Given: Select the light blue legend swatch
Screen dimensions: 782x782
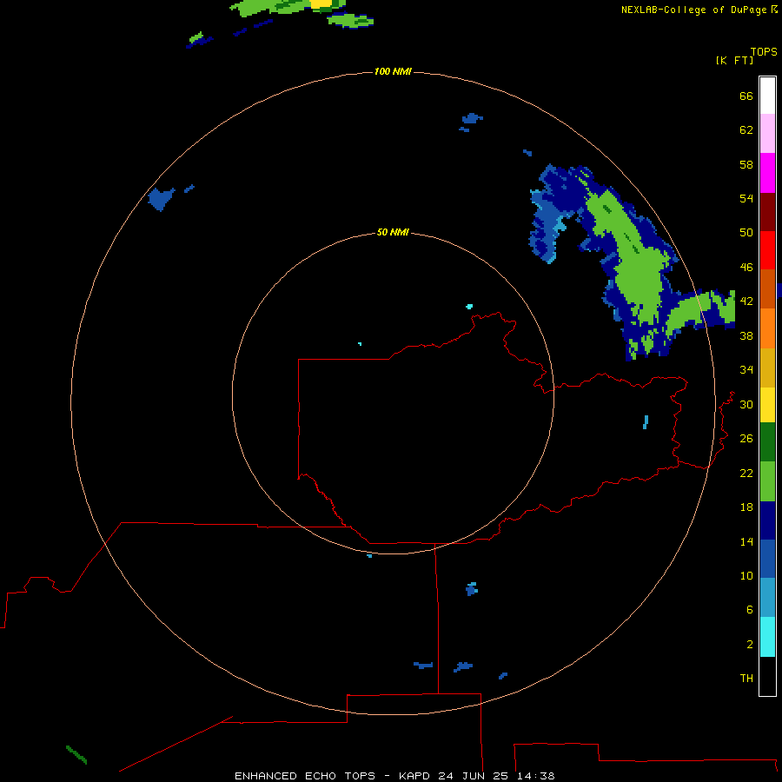Looking at the screenshot, I should tap(767, 598).
